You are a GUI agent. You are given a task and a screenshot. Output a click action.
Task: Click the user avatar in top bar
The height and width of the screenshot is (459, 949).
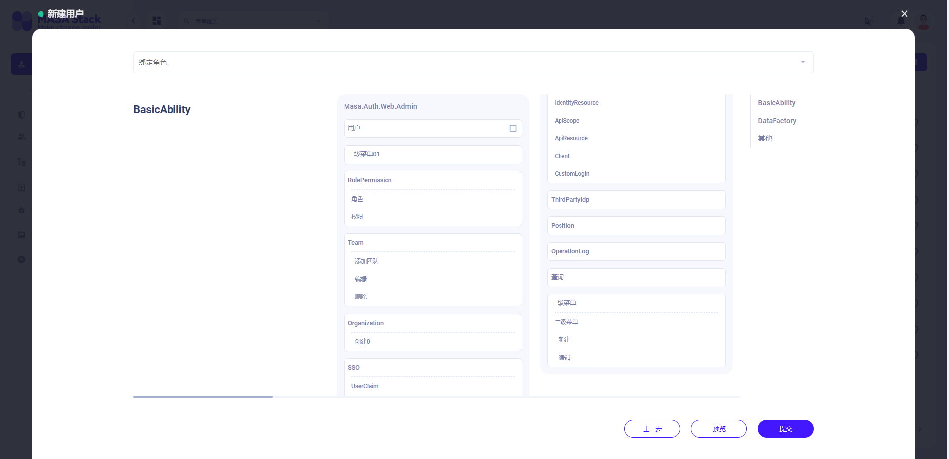coord(923,22)
